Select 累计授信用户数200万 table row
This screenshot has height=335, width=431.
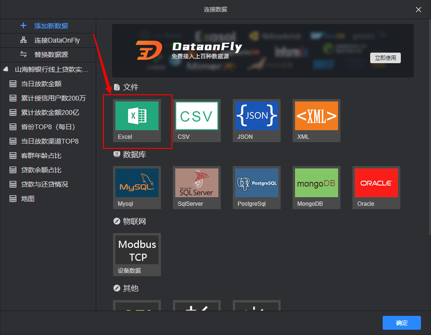coord(48,98)
